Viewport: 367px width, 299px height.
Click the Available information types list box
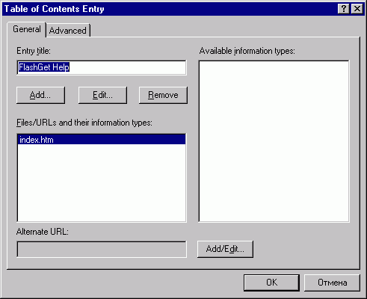(x=274, y=141)
